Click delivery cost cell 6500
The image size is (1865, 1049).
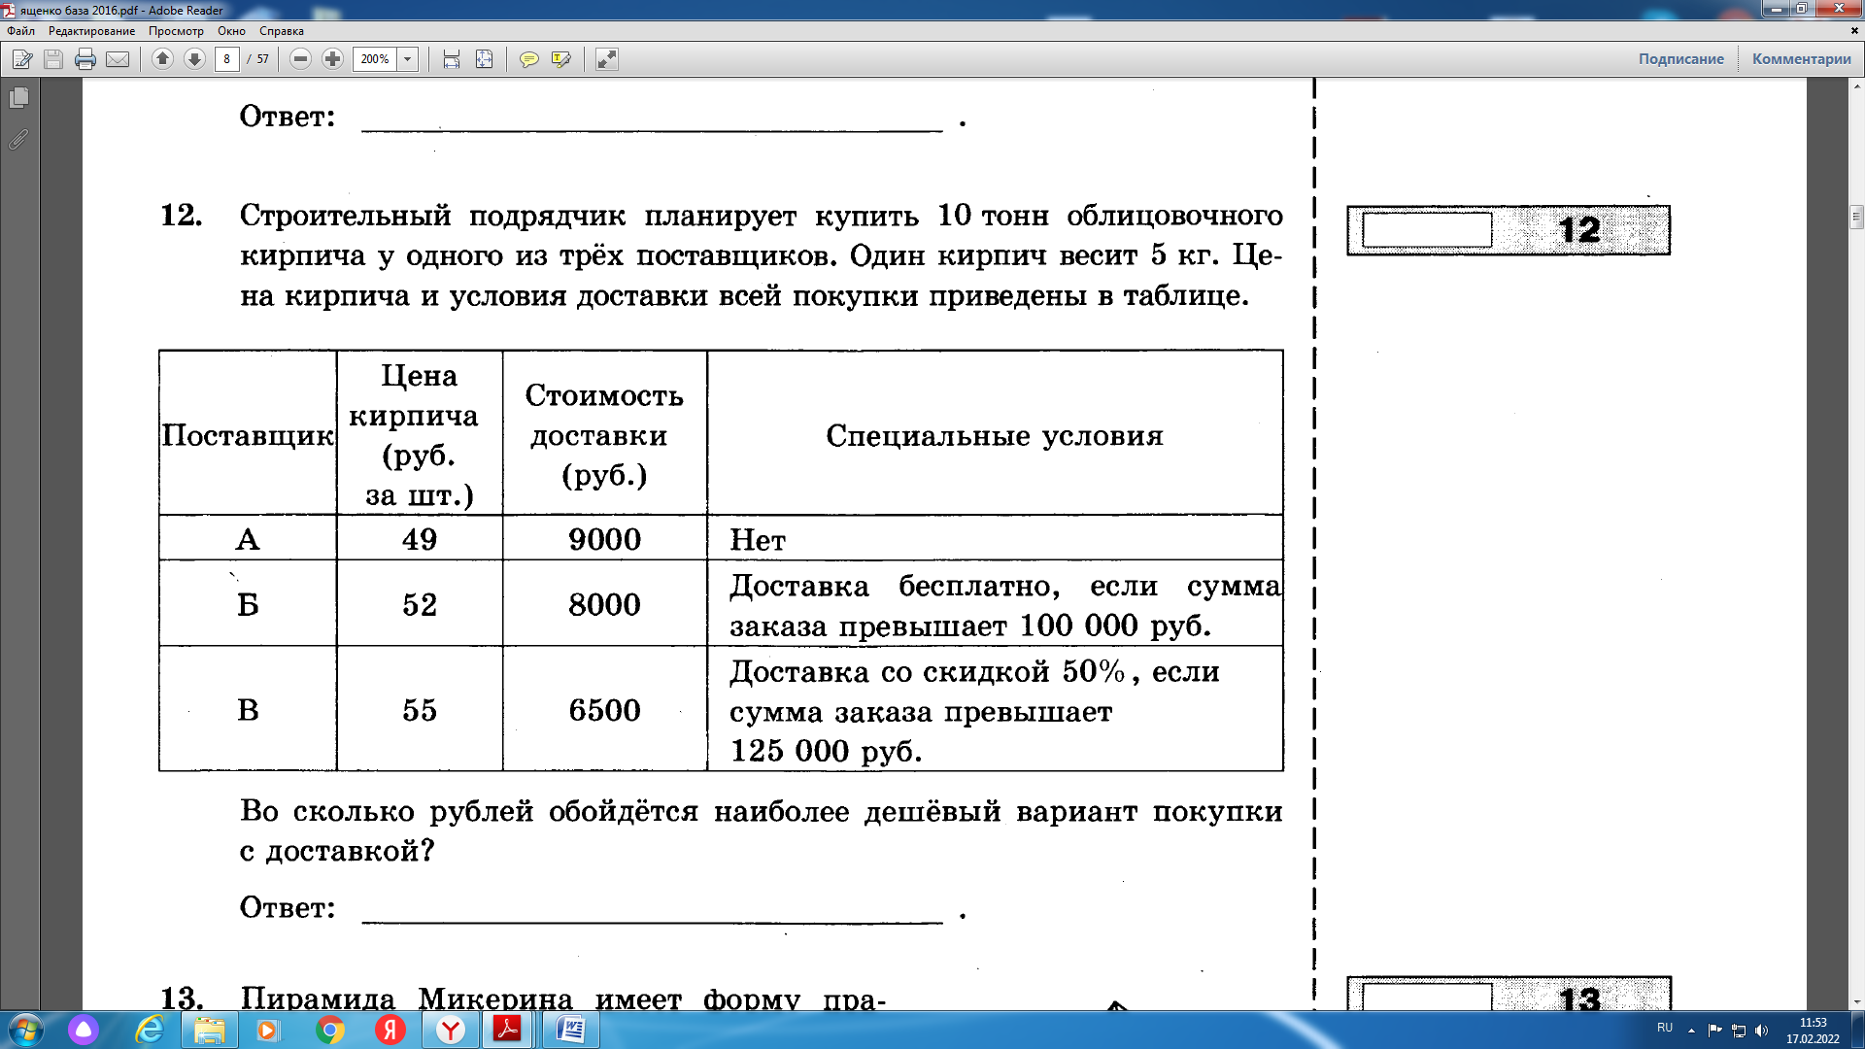click(604, 710)
